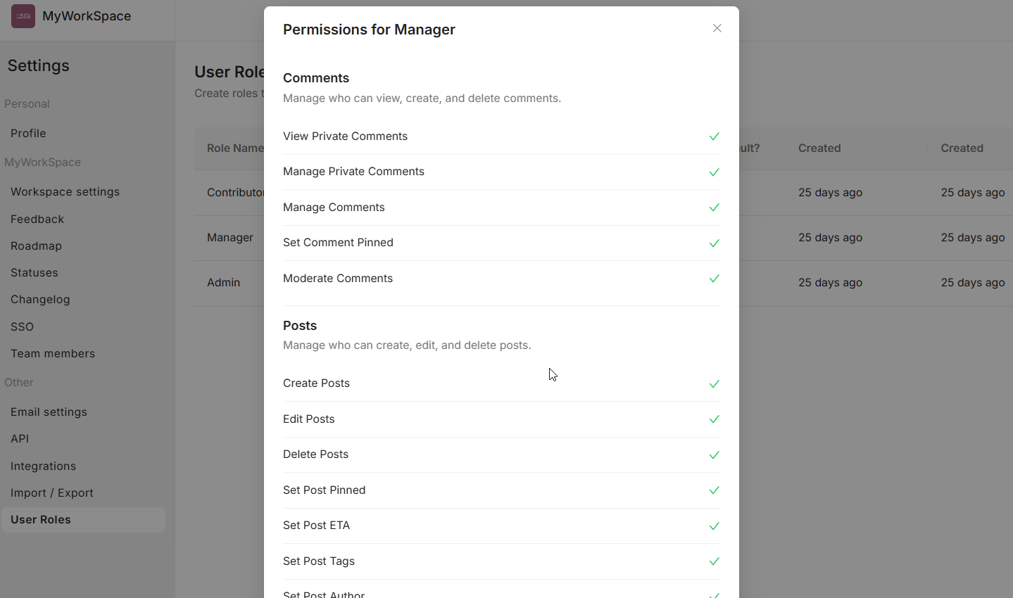Click the Manager role row name
The width and height of the screenshot is (1013, 598).
coord(230,238)
